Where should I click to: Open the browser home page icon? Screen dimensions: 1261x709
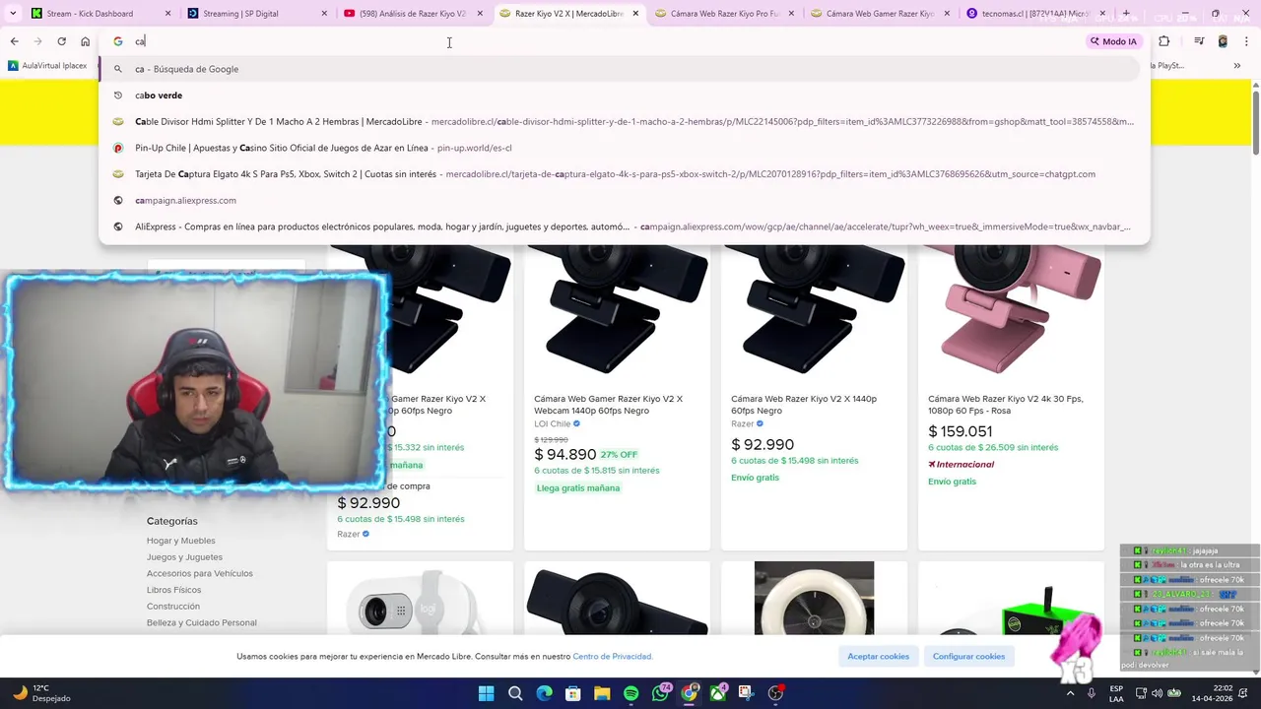click(85, 41)
